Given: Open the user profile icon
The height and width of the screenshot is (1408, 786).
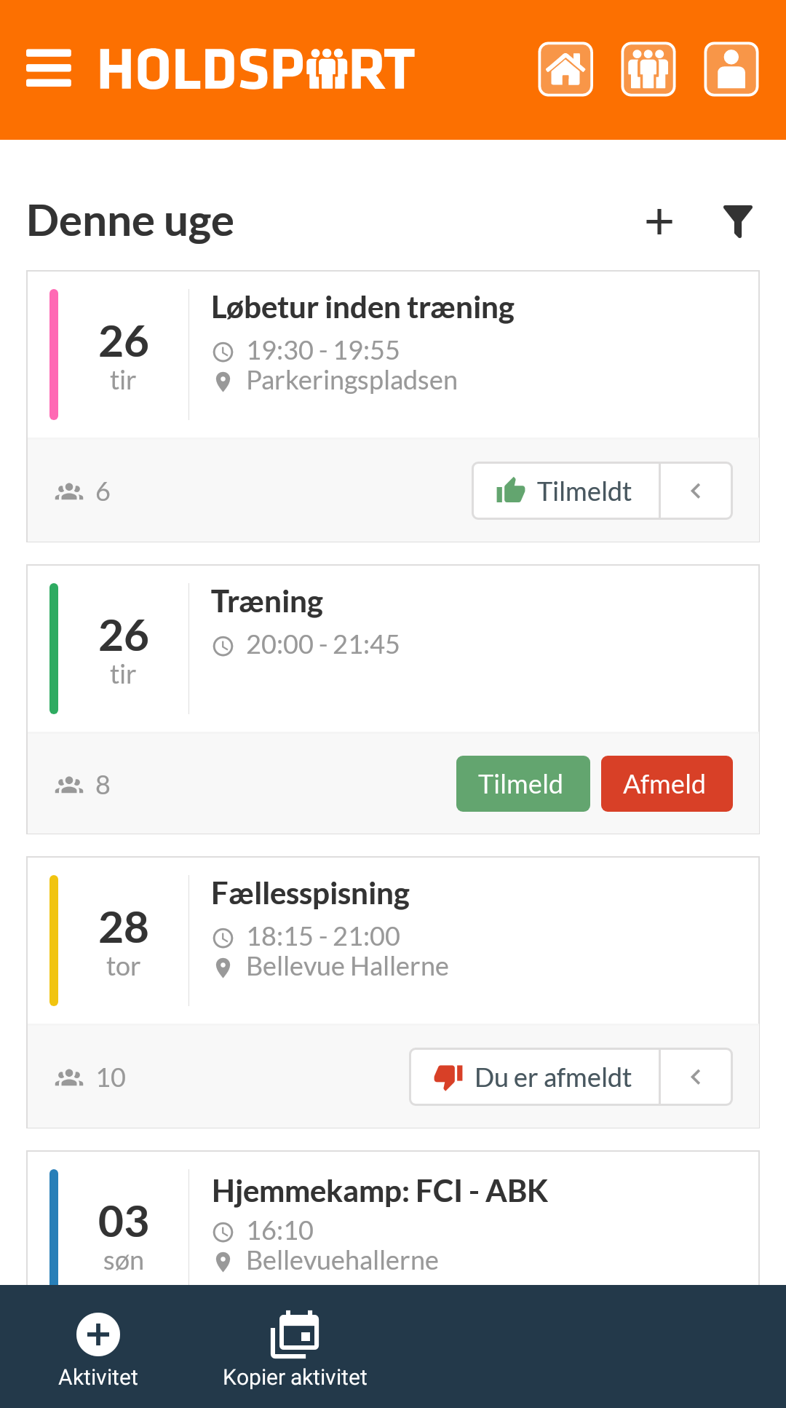Looking at the screenshot, I should [731, 69].
